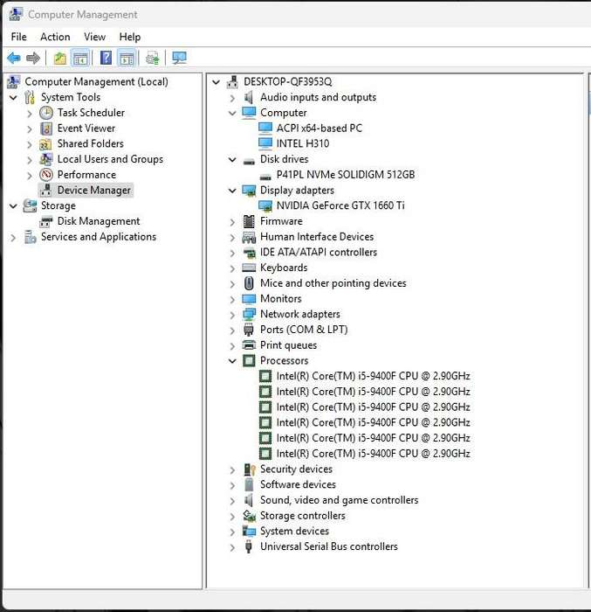Click the Keyboards icon
Viewport: 591px width, 612px height.
(249, 268)
